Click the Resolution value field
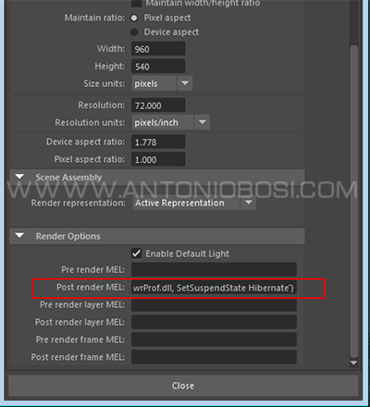The height and width of the screenshot is (407, 370). coord(158,105)
